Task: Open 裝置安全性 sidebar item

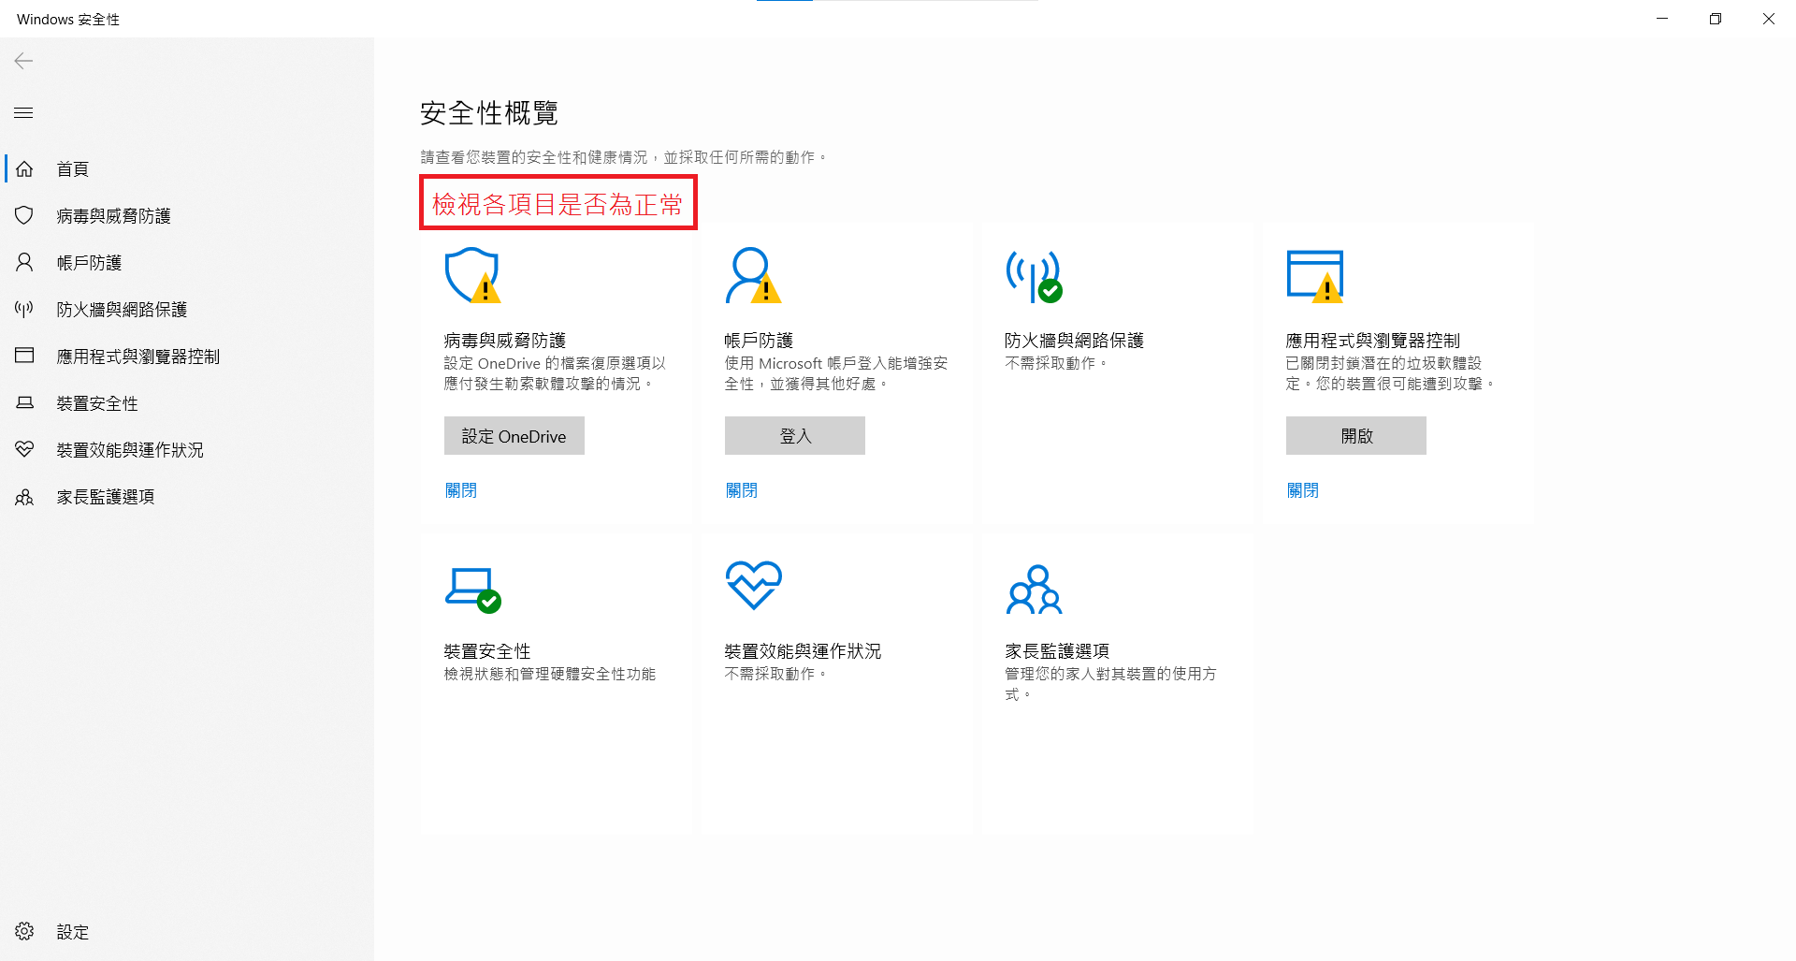Action: [96, 403]
